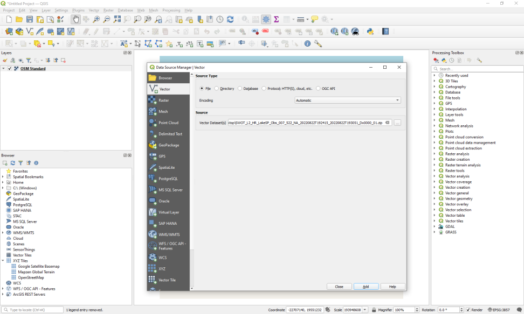Select OpenStreetMap under XYZ Tiles
The height and width of the screenshot is (314, 524).
tap(31, 277)
